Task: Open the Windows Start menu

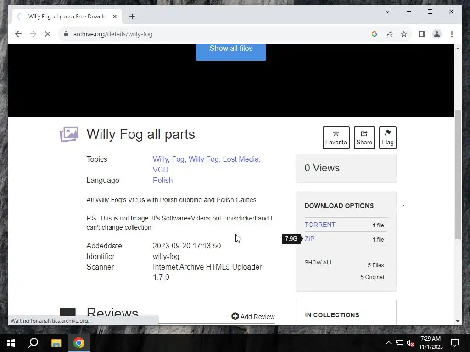Action: (11, 343)
